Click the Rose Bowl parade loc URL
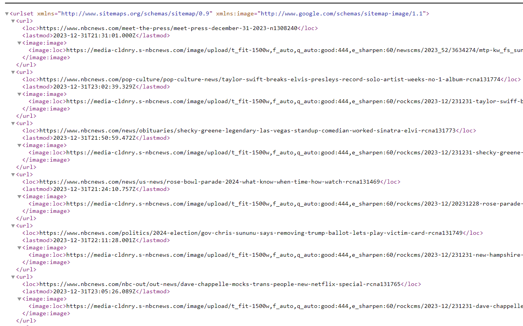 click(210, 182)
